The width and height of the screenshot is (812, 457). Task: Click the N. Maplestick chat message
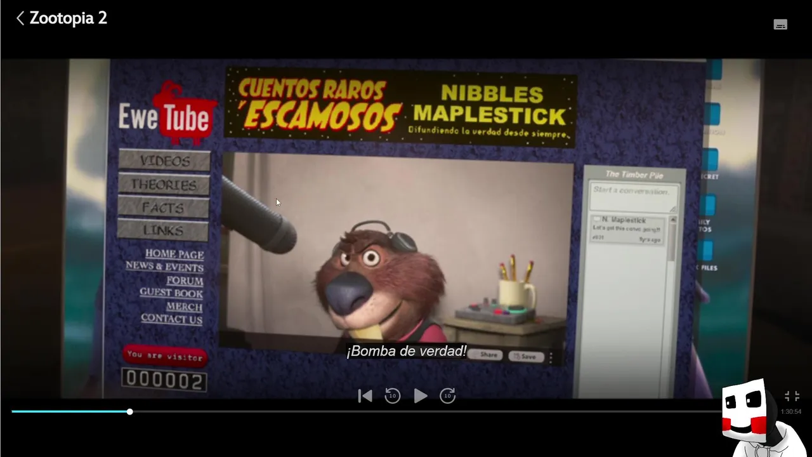(x=627, y=229)
